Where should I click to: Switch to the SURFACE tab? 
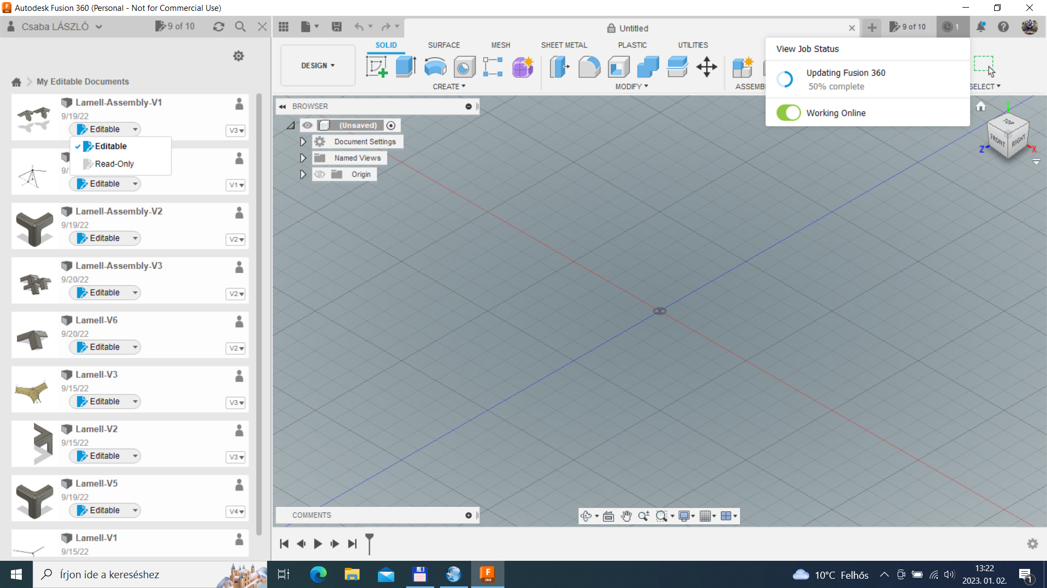443,45
